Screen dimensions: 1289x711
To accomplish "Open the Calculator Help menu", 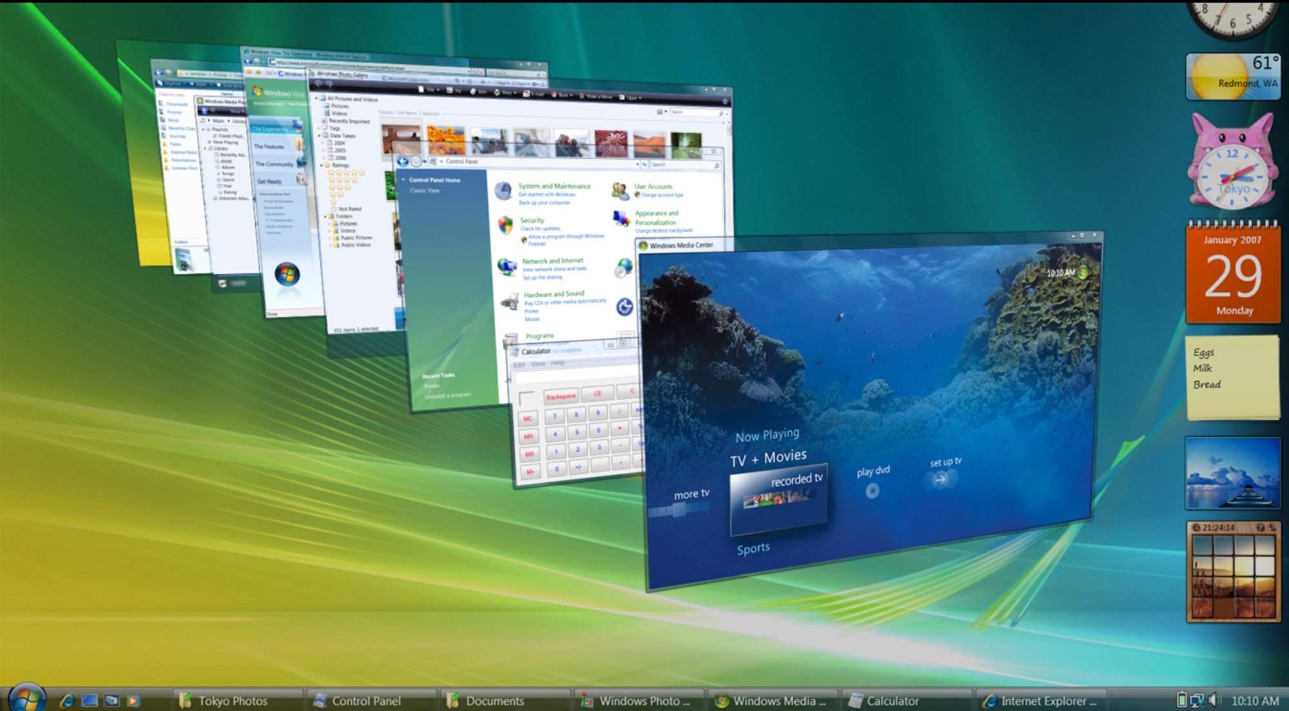I will [x=557, y=363].
